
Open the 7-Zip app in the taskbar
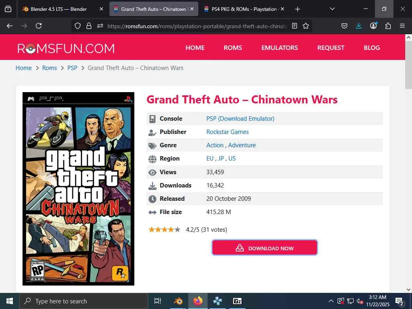(237, 301)
